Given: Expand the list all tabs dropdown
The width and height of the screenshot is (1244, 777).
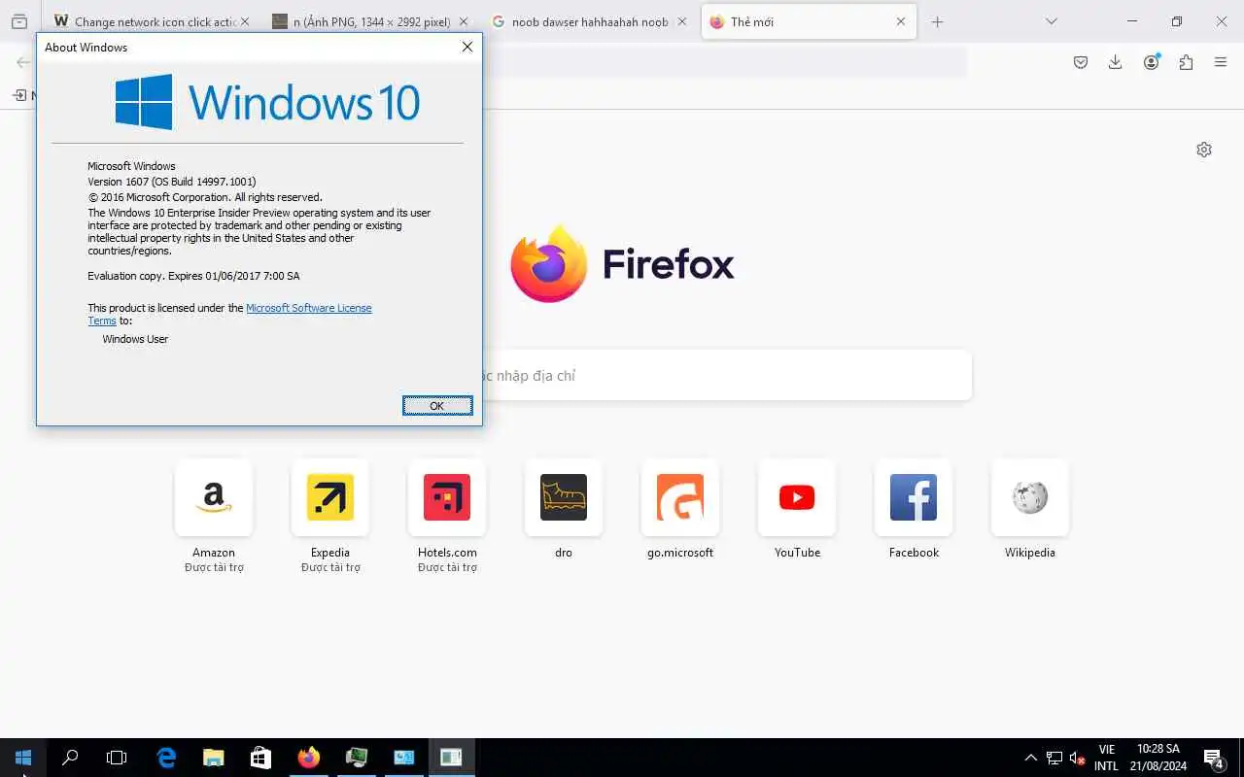Looking at the screenshot, I should coord(1051,21).
